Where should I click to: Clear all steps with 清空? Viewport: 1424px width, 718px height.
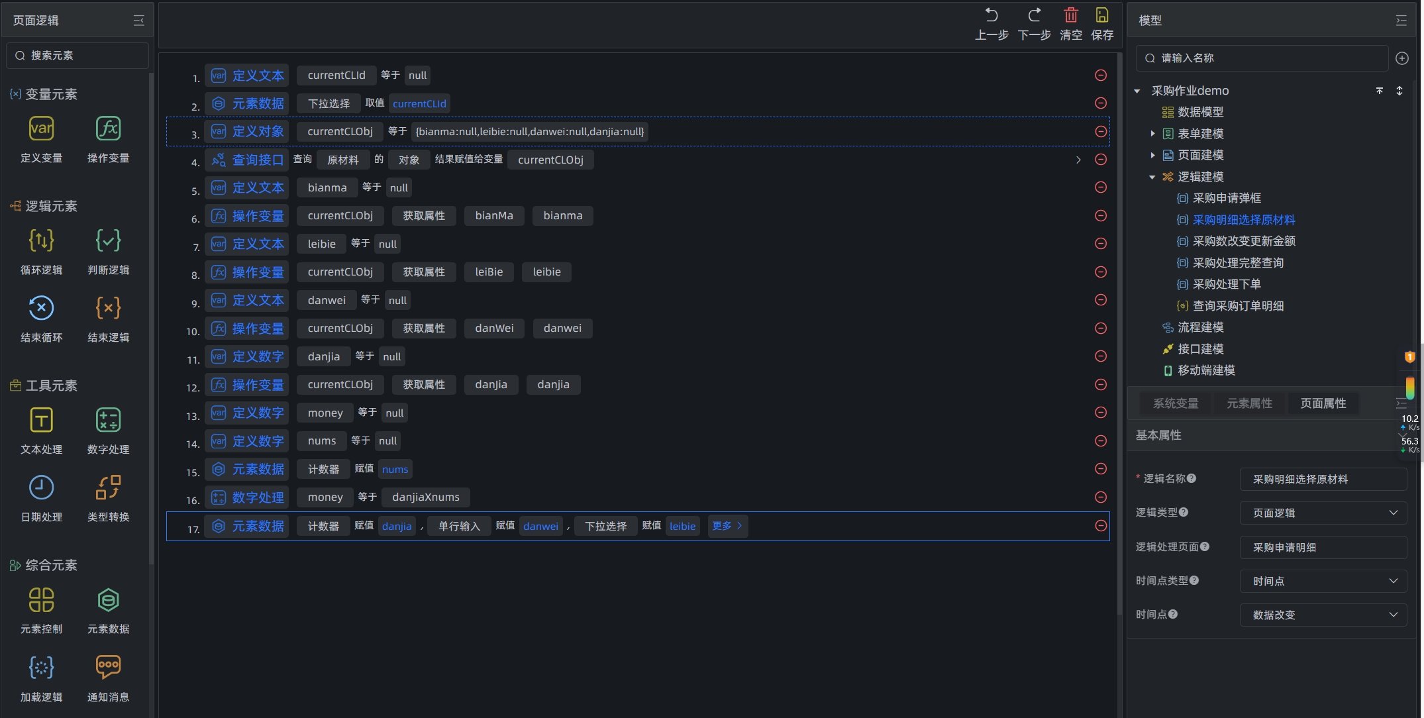click(x=1071, y=24)
